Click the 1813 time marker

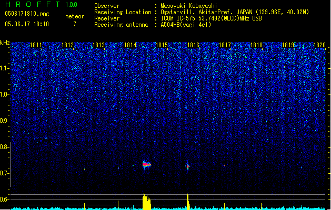[99, 45]
